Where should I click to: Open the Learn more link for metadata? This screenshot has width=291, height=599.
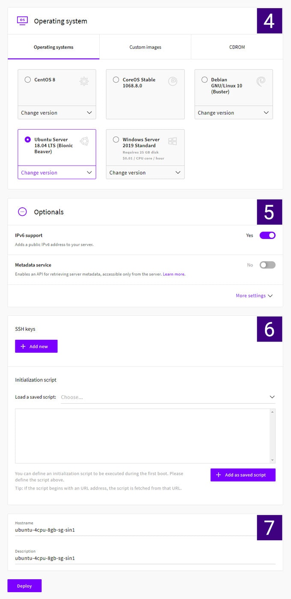pos(173,274)
